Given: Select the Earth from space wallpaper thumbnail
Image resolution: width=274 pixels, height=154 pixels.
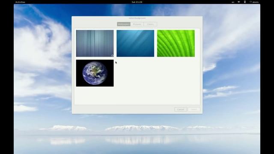Looking at the screenshot, I should pyautogui.click(x=95, y=73).
